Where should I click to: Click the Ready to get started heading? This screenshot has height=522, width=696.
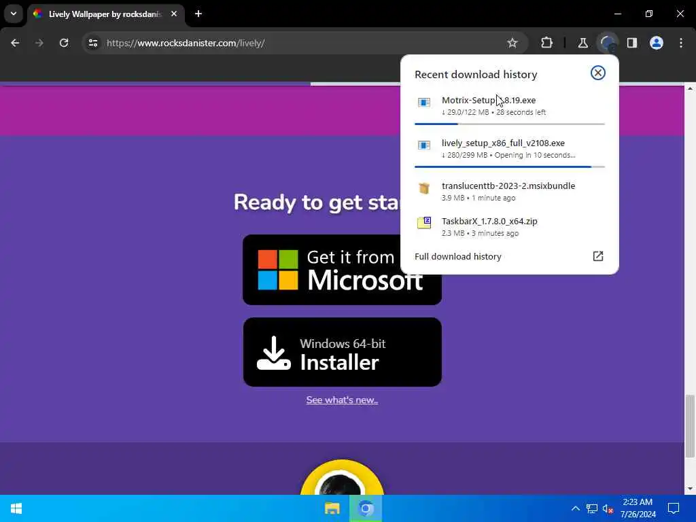coord(317,202)
